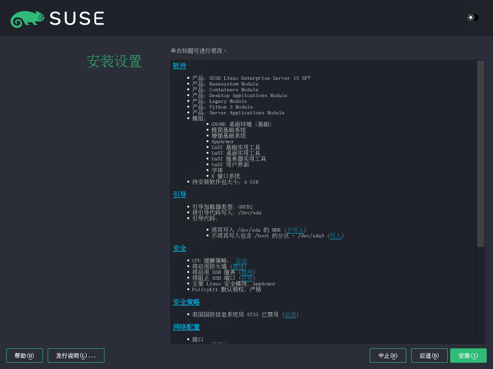
Task: Select the Containers Module product line
Action: pyautogui.click(x=225, y=90)
